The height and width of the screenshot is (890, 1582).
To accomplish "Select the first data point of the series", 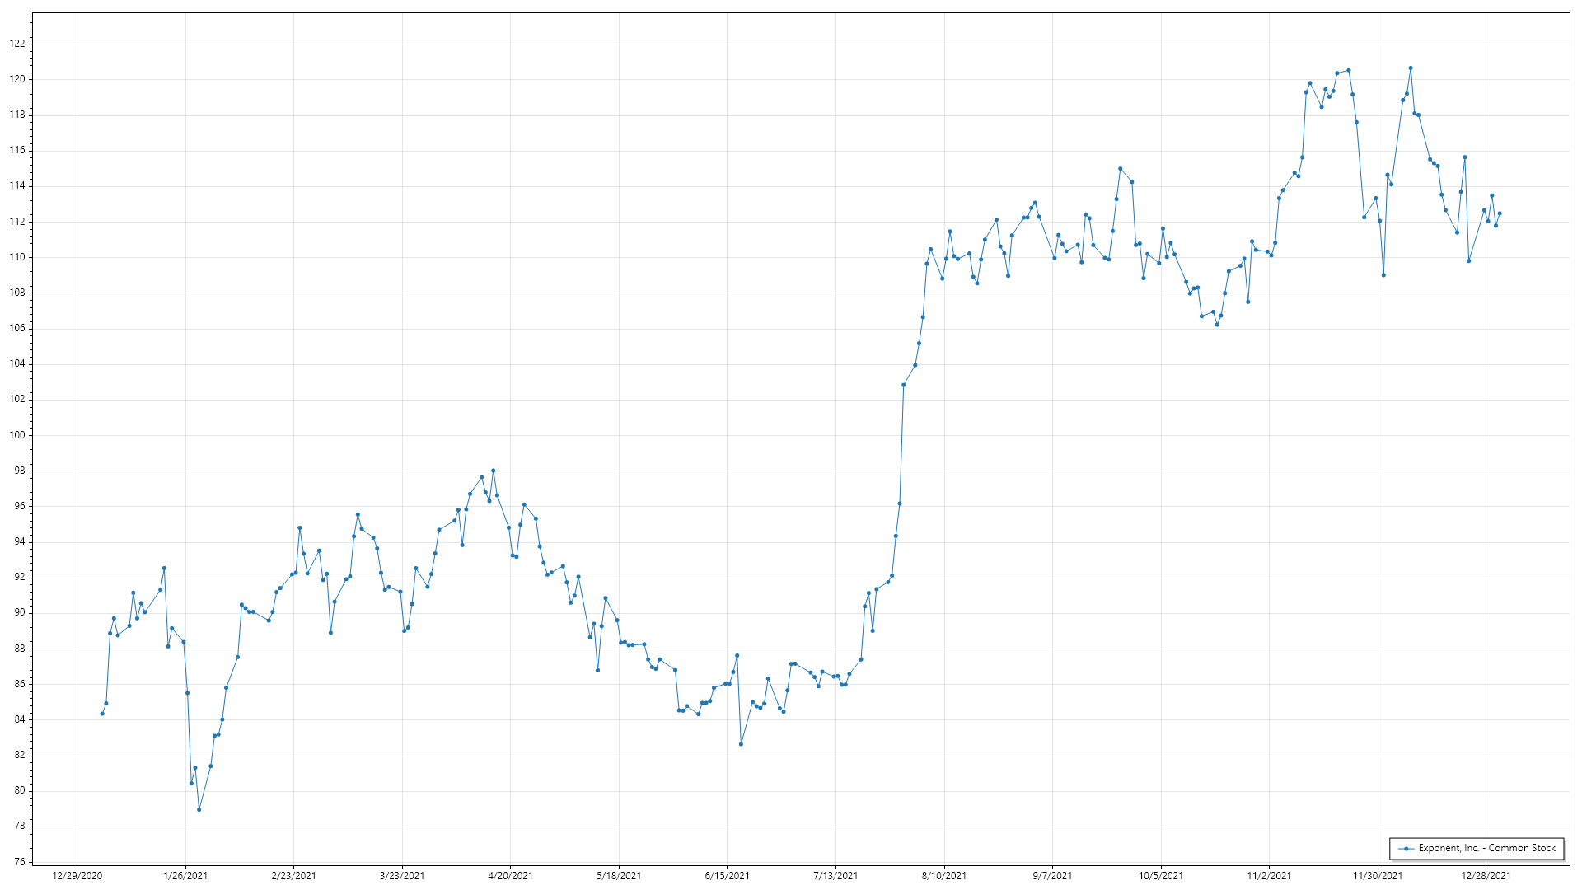I will click(x=102, y=714).
